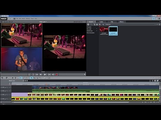
Task: Open the Share menu
Action: (32, 19)
